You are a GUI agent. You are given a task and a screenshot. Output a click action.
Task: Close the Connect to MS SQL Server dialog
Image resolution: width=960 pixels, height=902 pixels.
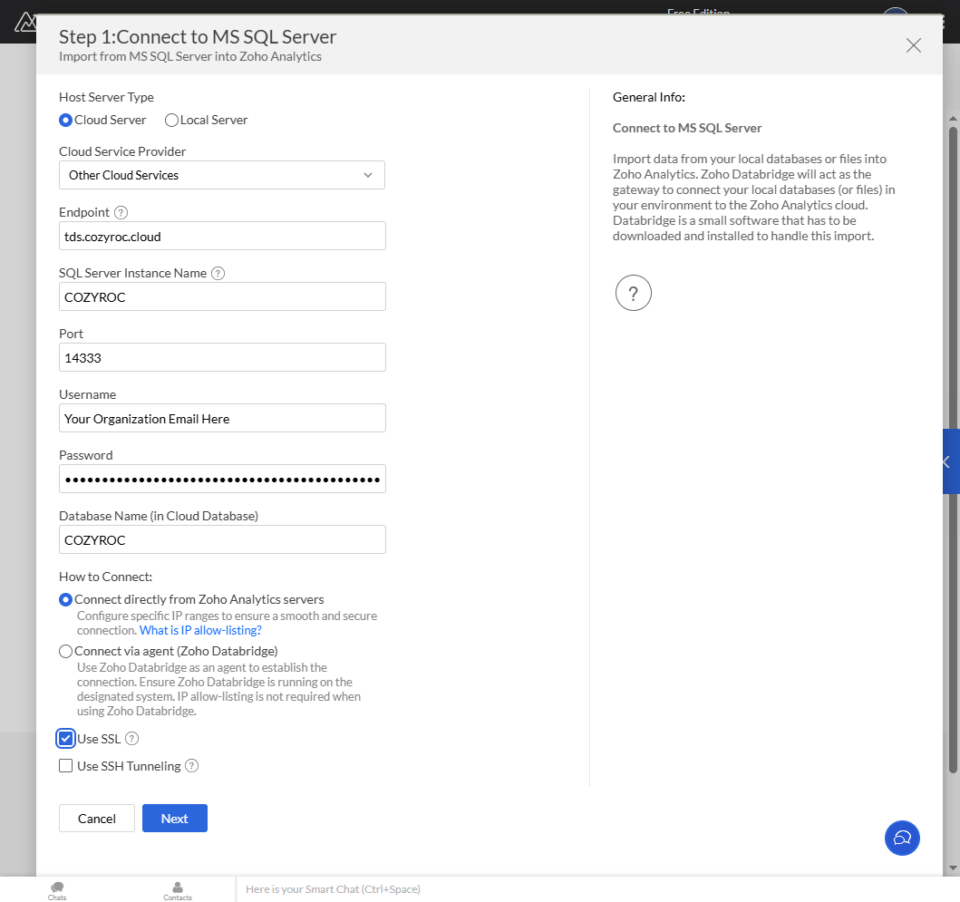coord(913,45)
